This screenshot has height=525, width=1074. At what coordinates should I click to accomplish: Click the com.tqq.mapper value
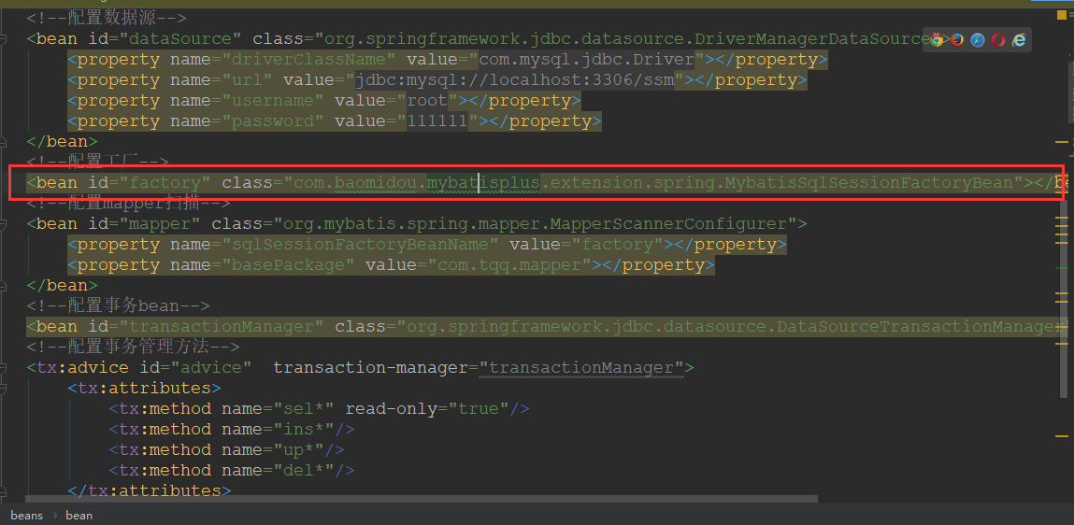pyautogui.click(x=509, y=265)
